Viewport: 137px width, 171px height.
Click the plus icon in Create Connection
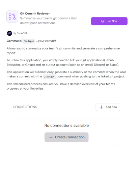click(x=51, y=137)
